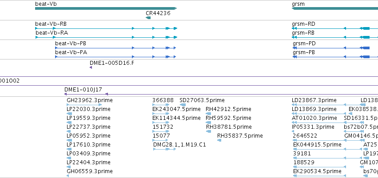This screenshot has height=178, width=378.
Task: Select the grsm-PD protein exon block
Action: pyautogui.click(x=366, y=48)
